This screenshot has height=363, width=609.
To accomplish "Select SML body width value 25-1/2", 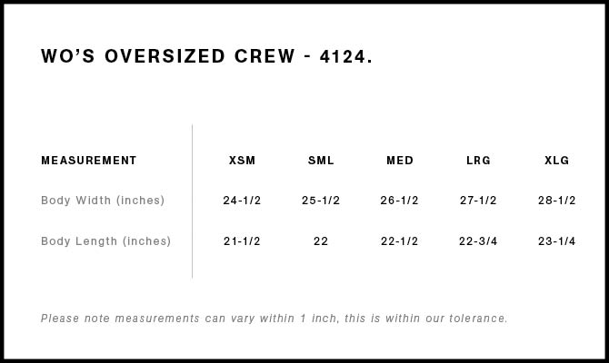I will pos(321,201).
